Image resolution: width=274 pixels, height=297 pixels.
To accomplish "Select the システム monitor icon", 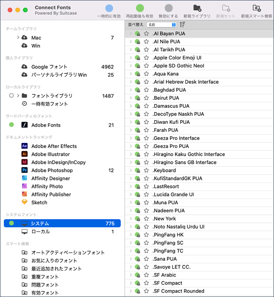I will [x=24, y=224].
